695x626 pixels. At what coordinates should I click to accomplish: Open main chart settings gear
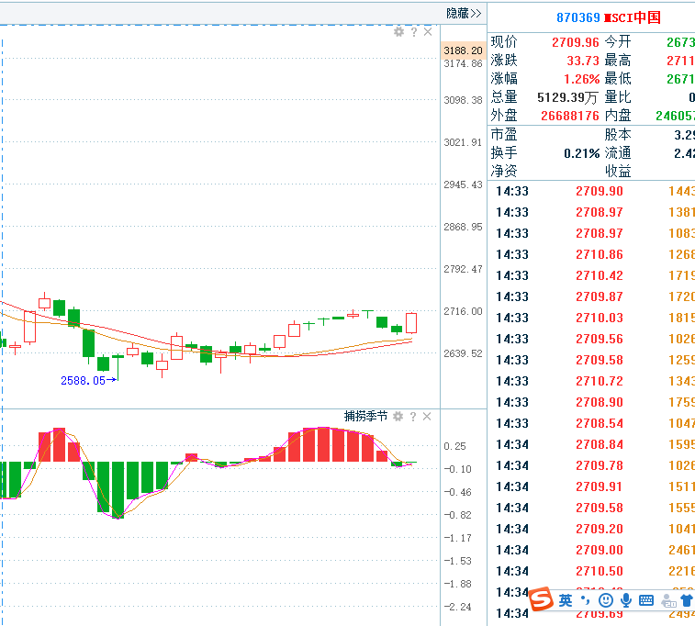tap(398, 32)
